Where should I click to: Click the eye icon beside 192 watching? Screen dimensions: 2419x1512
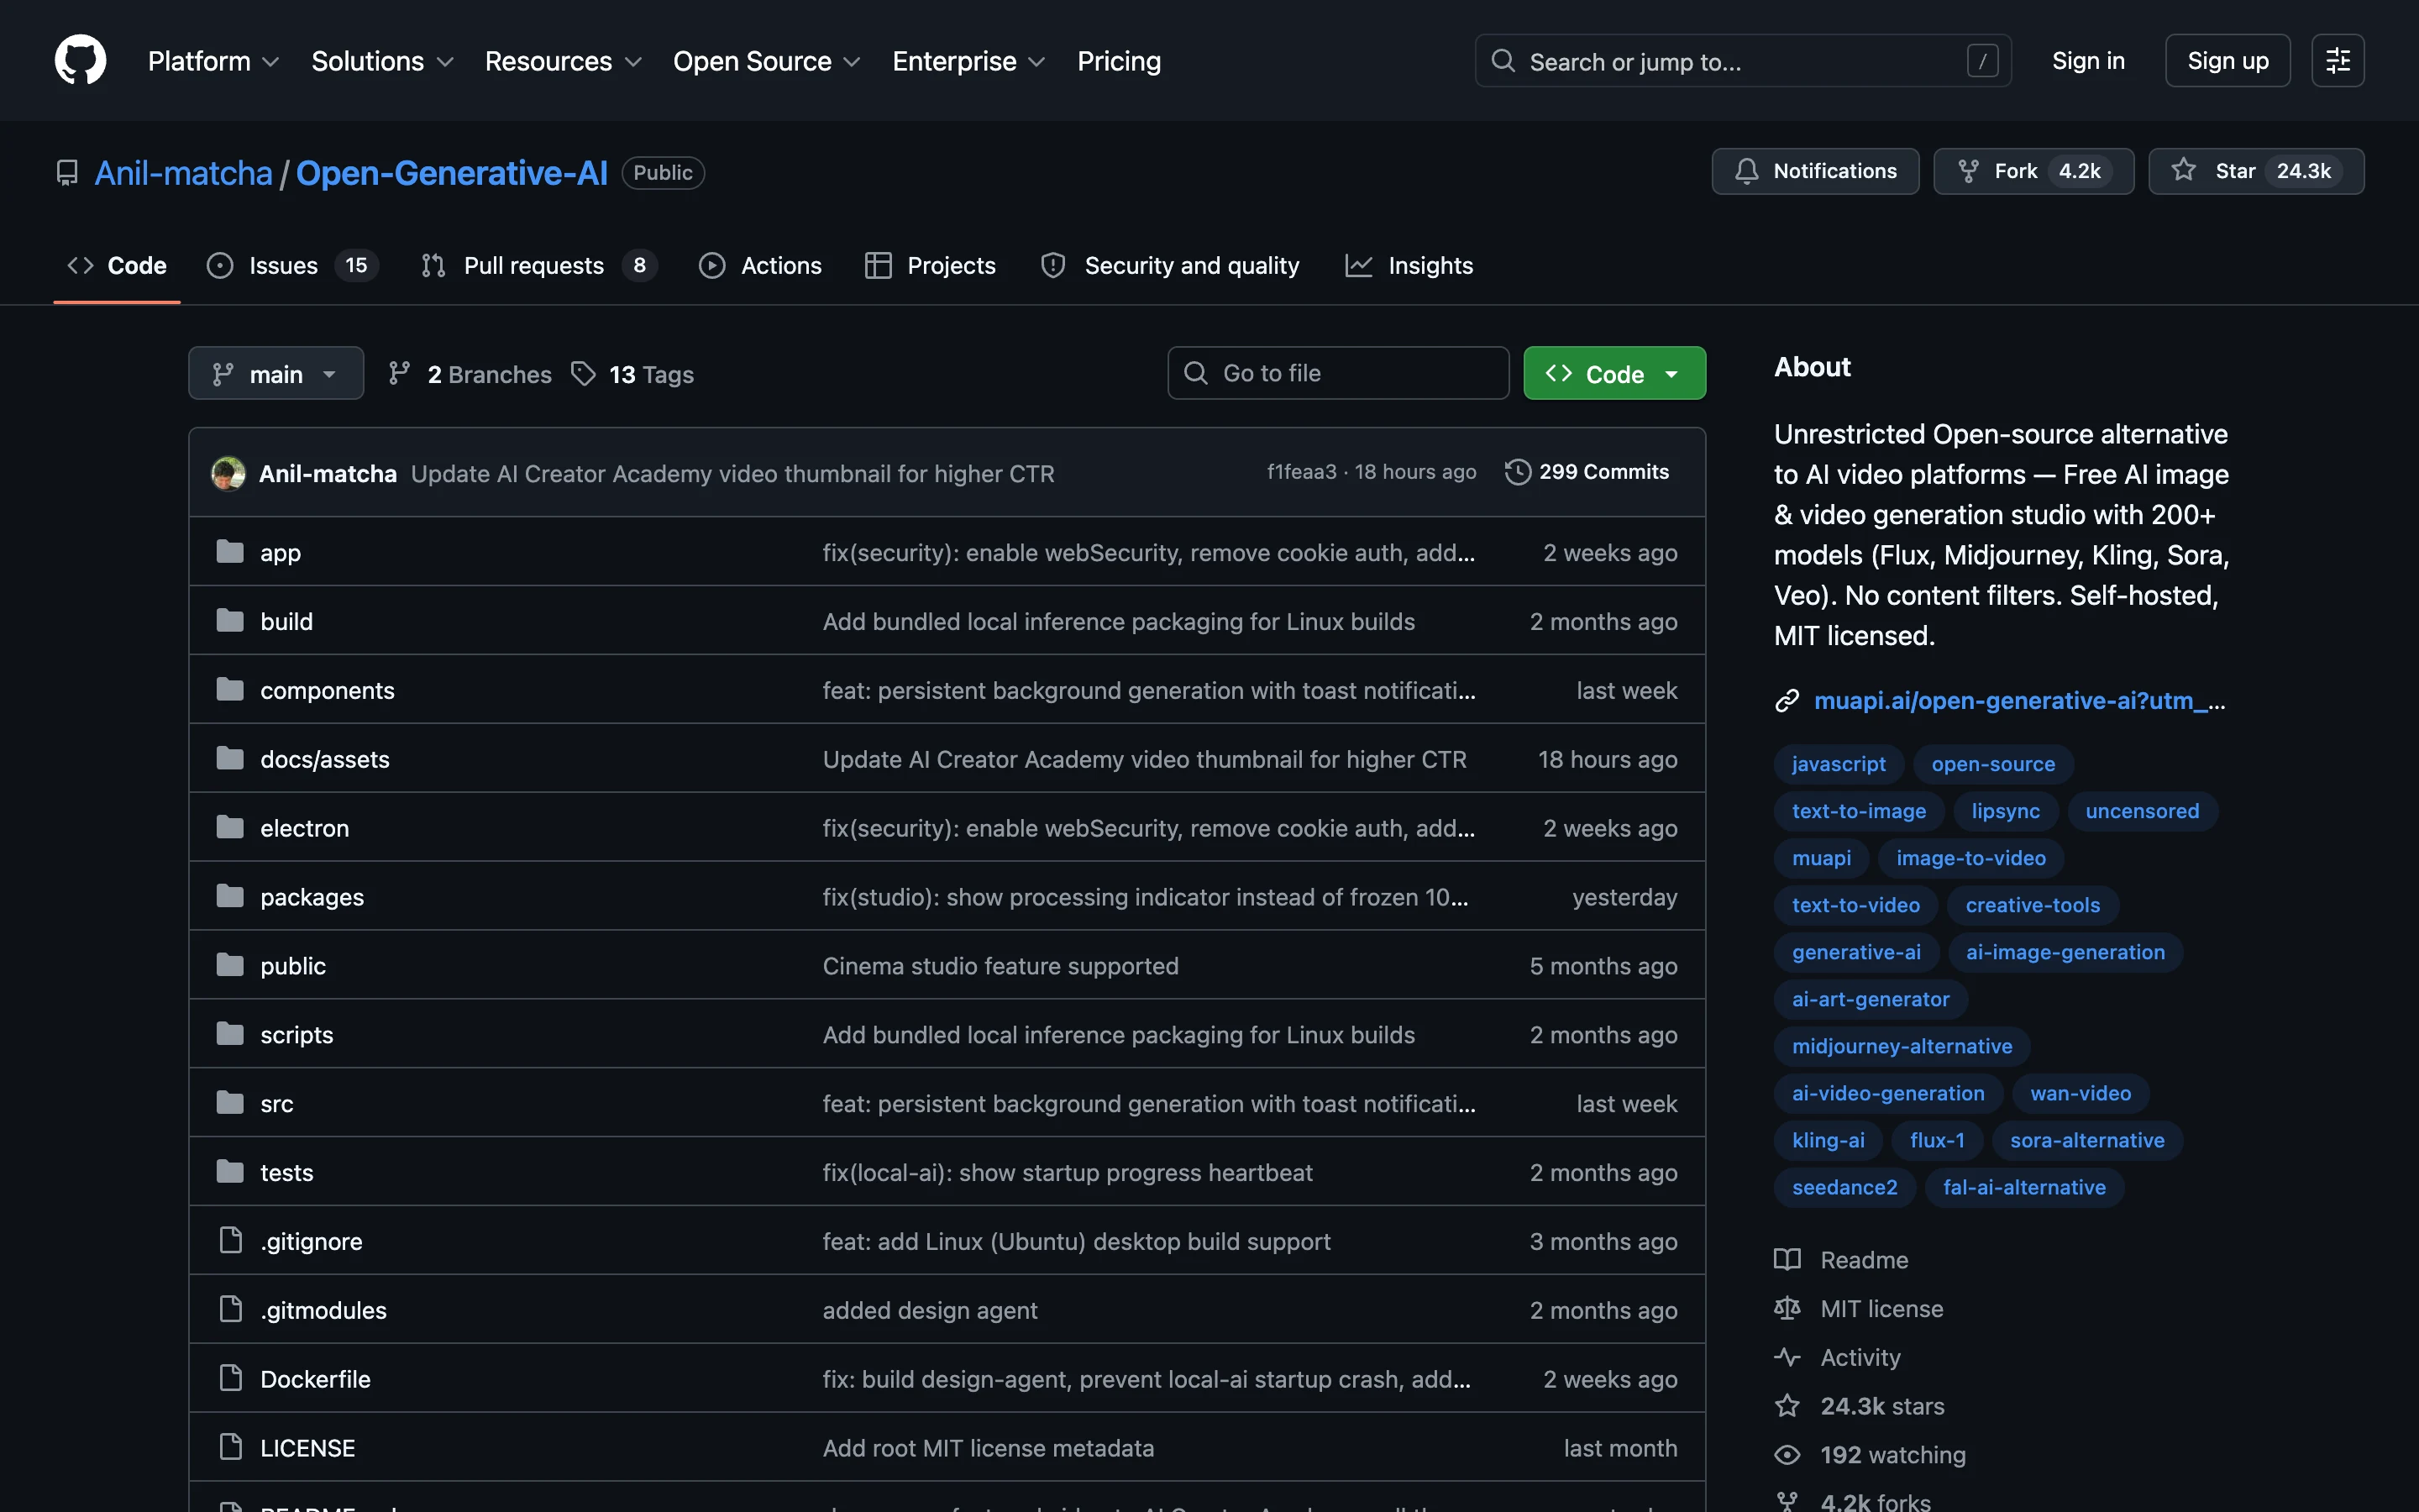(1787, 1455)
